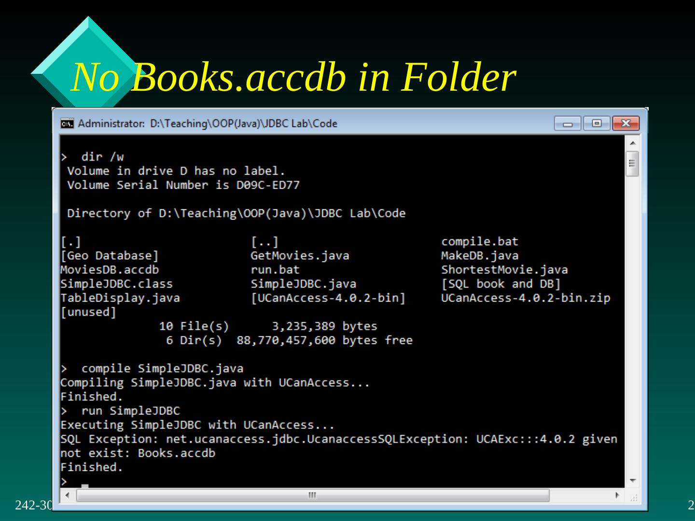
Task: Click the '[Geo Database]' folder entry
Action: point(110,256)
